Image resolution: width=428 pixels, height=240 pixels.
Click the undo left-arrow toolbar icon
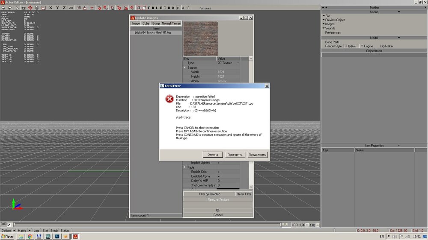3,8
